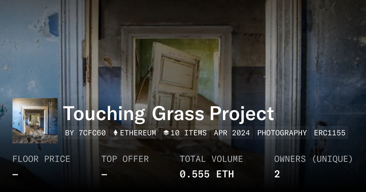Open the collection thumbnail image
Screen dimensions: 366x192
pos(35,121)
